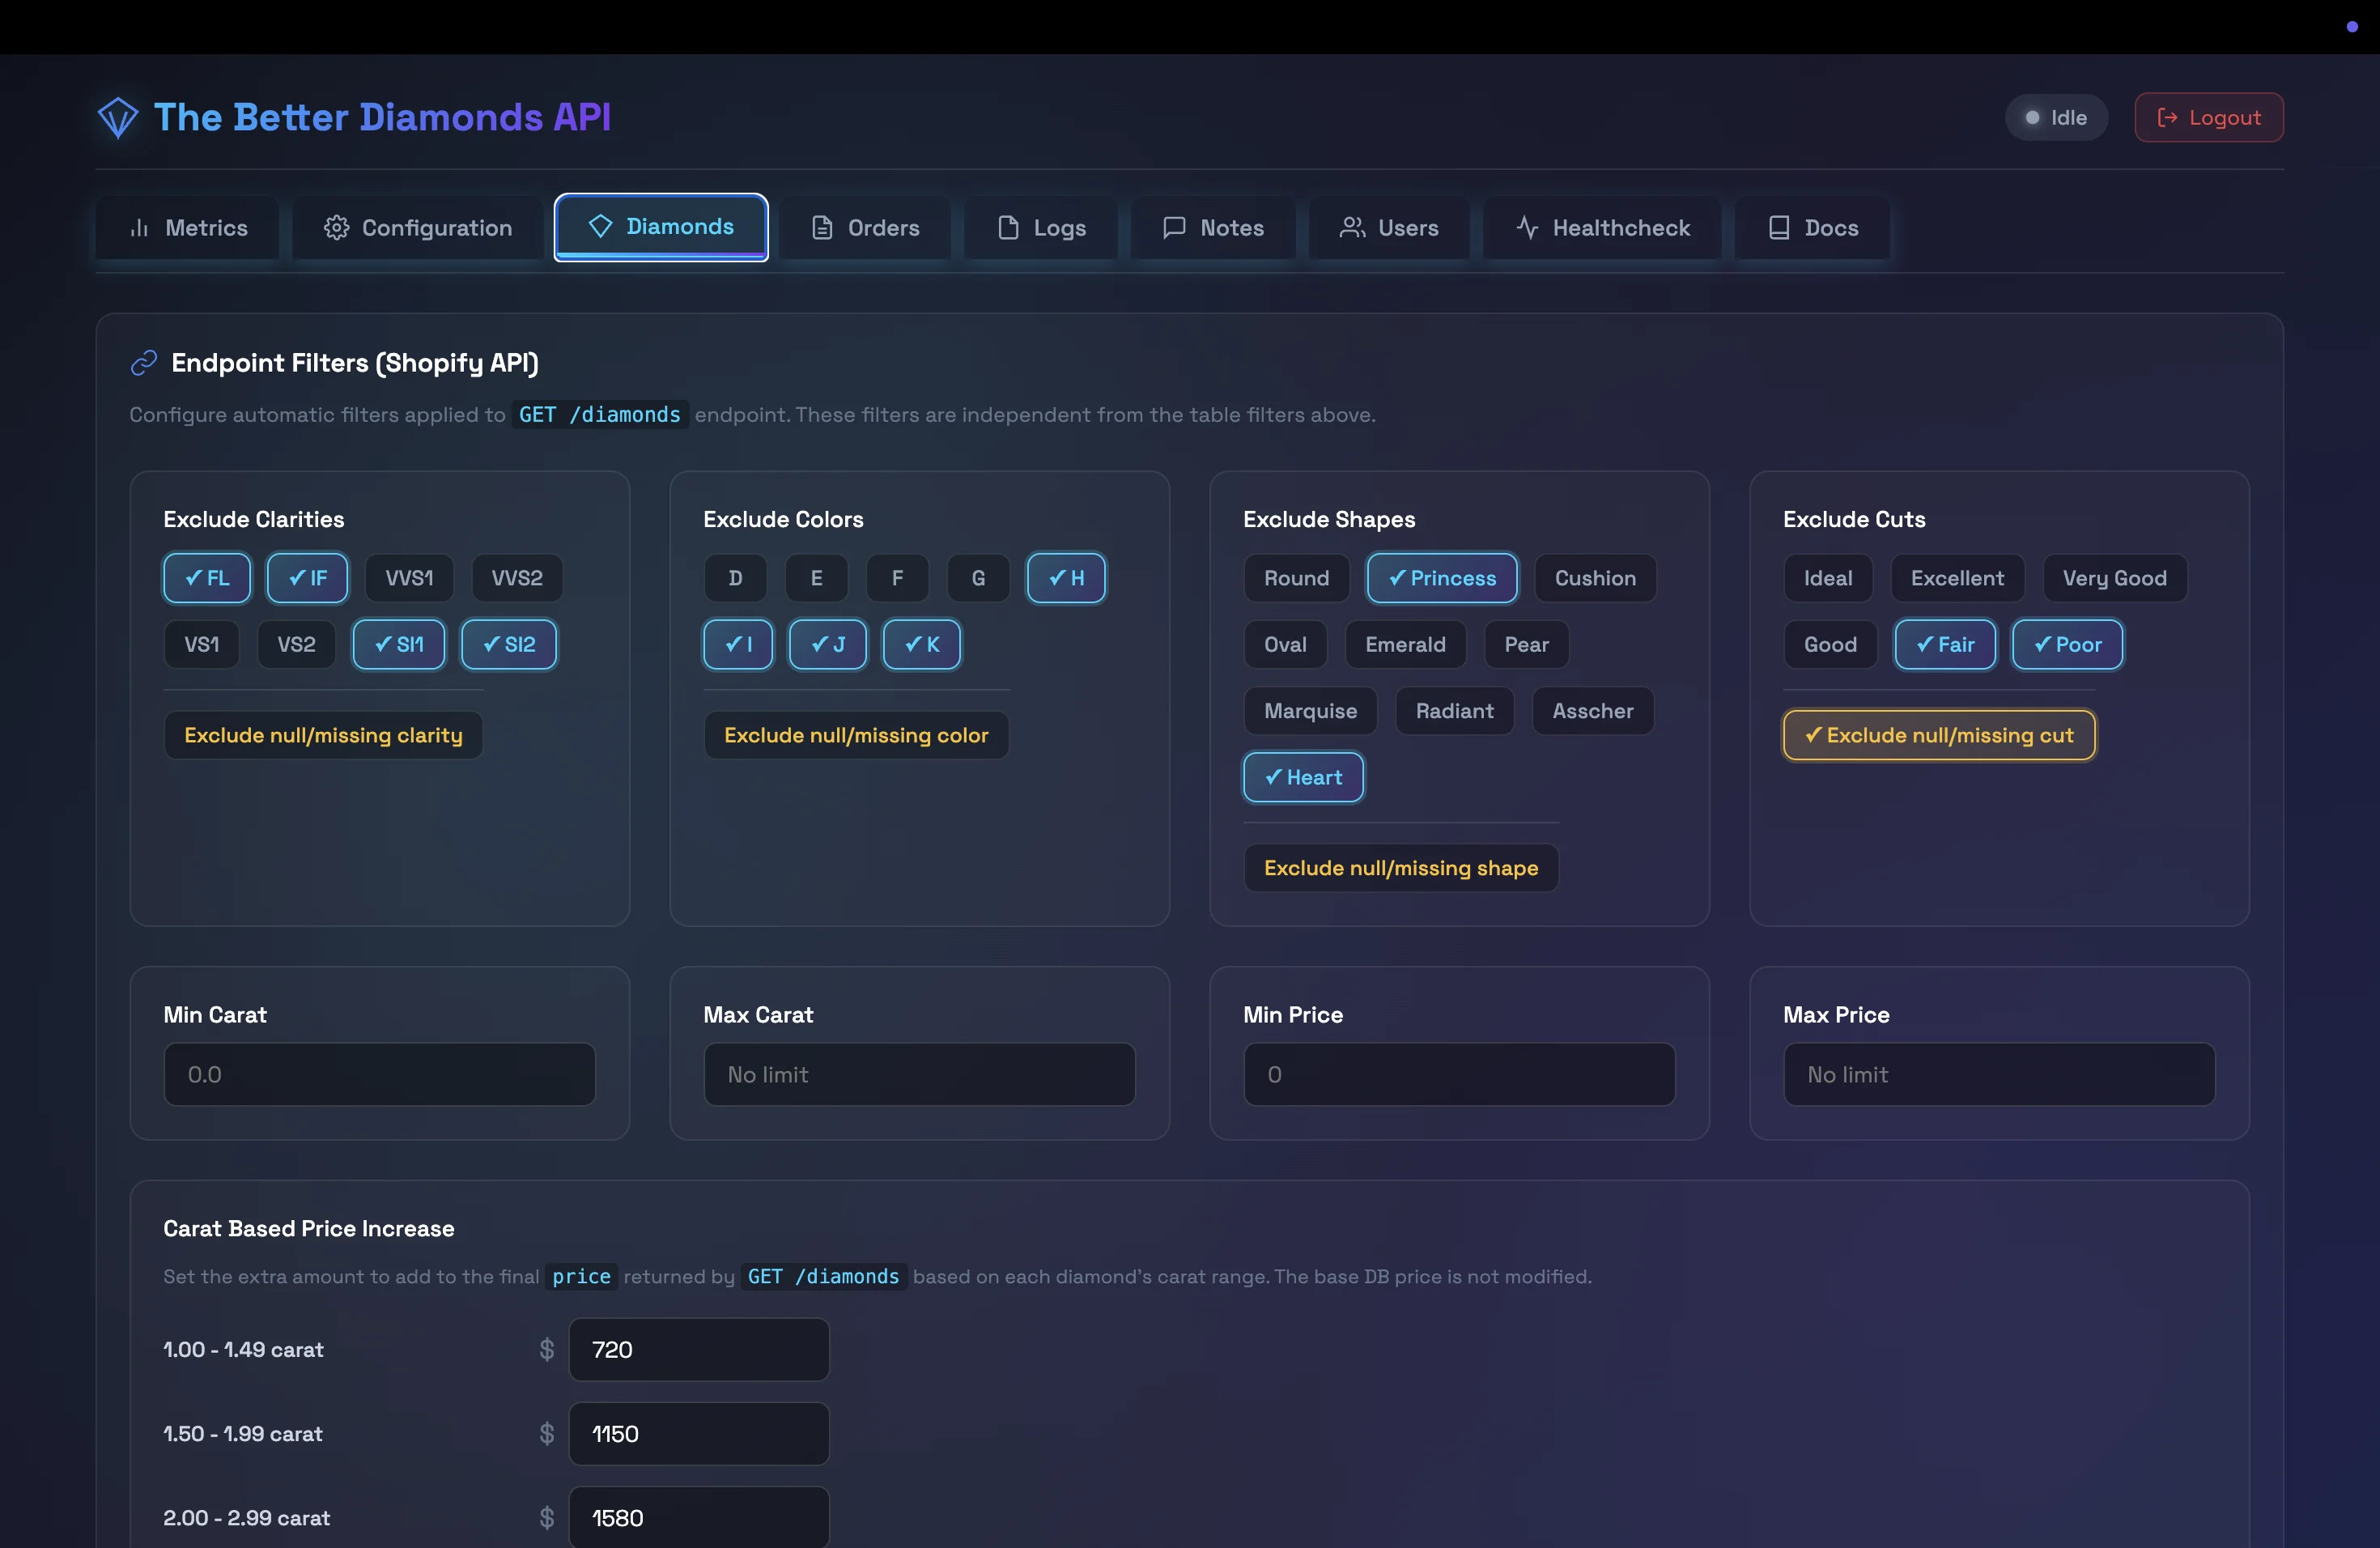
Task: Exclude the Round shape
Action: coord(1296,578)
